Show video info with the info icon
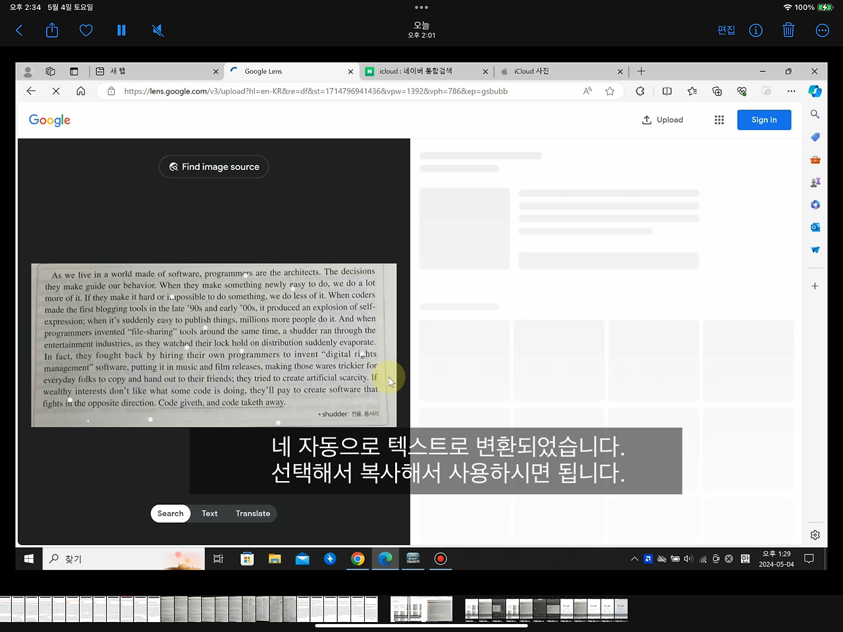This screenshot has height=632, width=843. [756, 30]
